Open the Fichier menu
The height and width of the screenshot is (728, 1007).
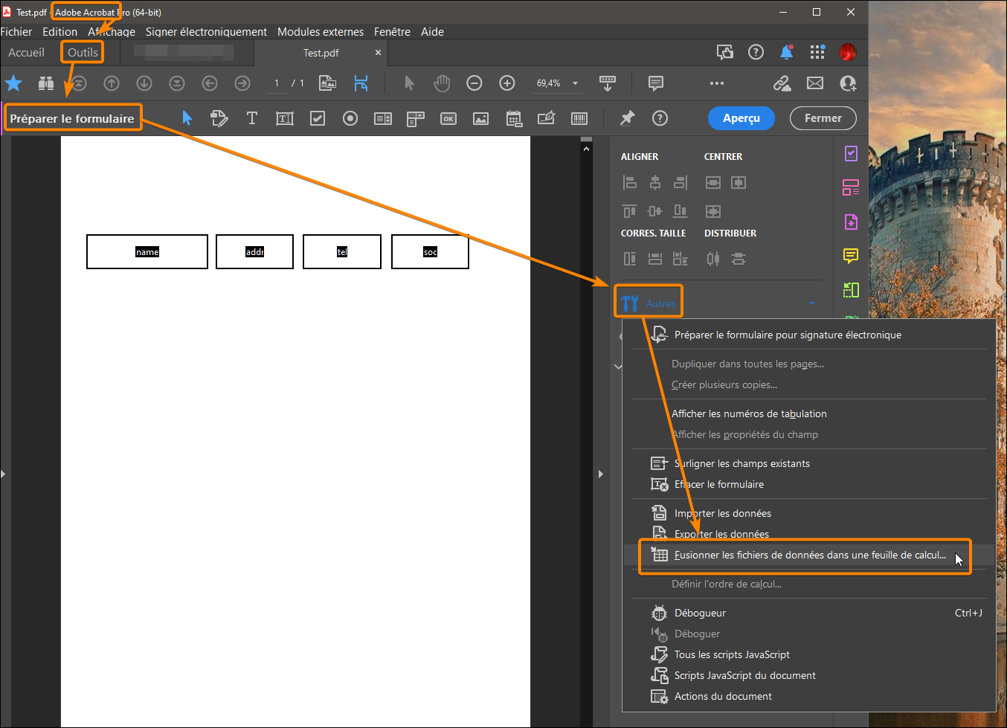[16, 31]
